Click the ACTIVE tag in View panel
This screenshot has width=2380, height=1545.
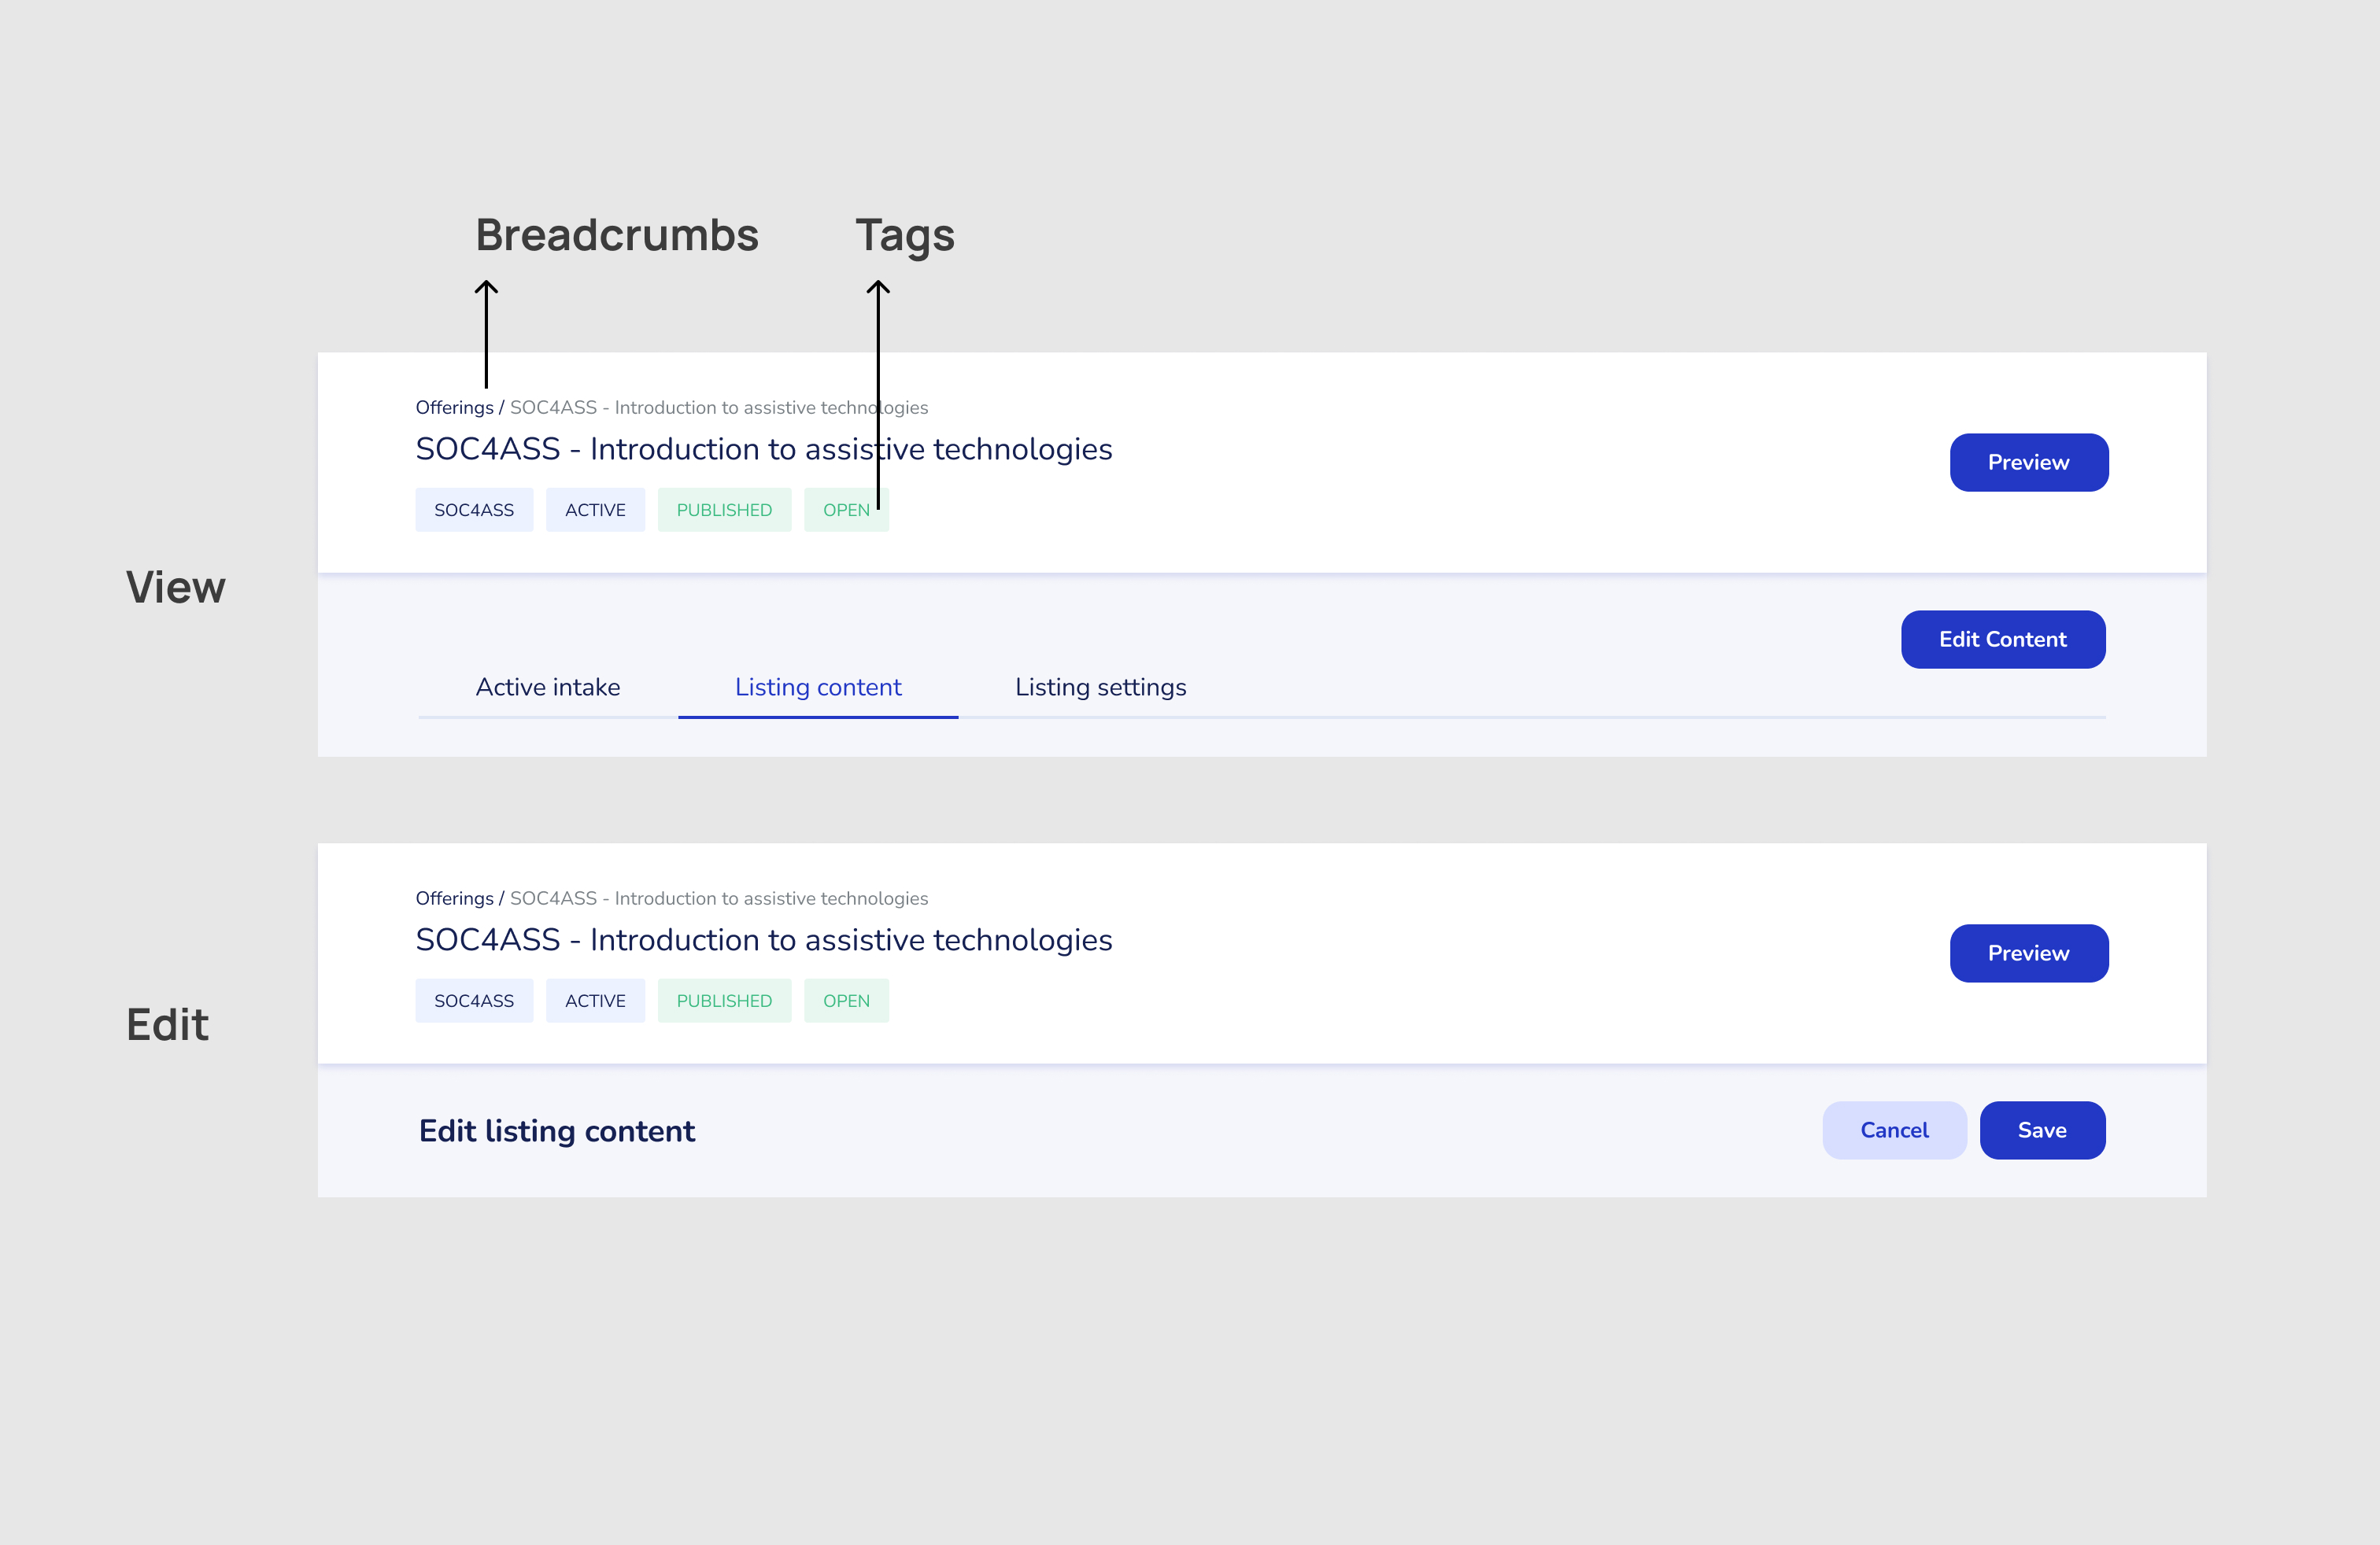point(594,509)
